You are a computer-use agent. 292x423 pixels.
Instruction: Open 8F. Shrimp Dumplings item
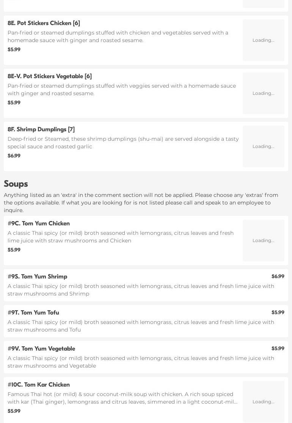[41, 129]
